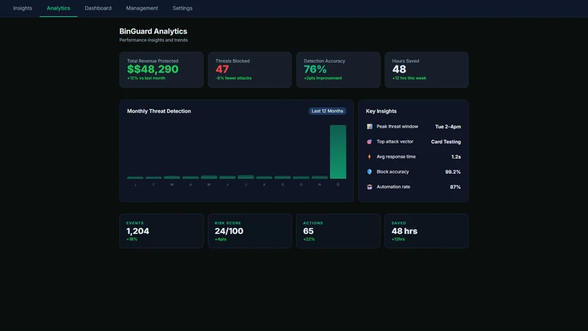588x331 pixels.
Task: Click the 1.2s response time value
Action: click(x=456, y=157)
